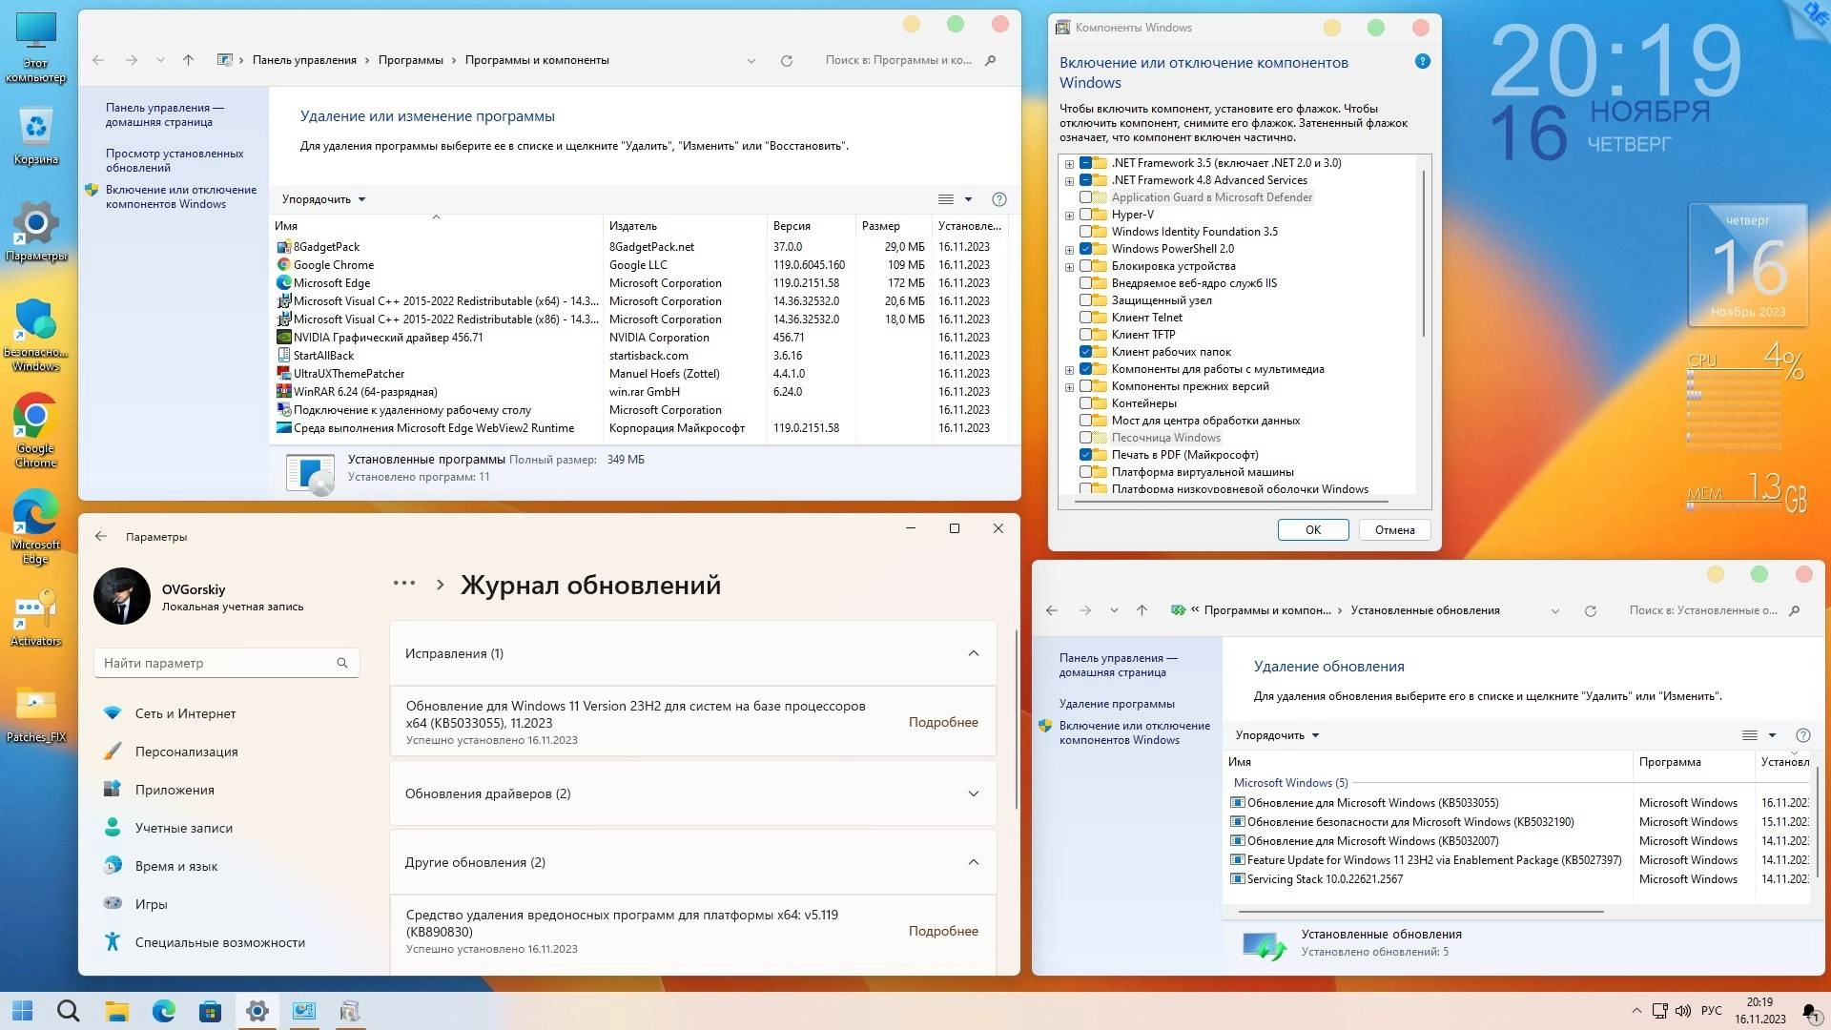This screenshot has height=1030, width=1831.
Task: Open the Activators desktop folder
Action: pos(36,617)
